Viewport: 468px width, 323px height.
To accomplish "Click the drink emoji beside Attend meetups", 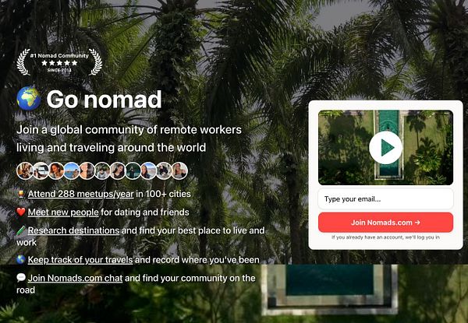I will click(21, 194).
